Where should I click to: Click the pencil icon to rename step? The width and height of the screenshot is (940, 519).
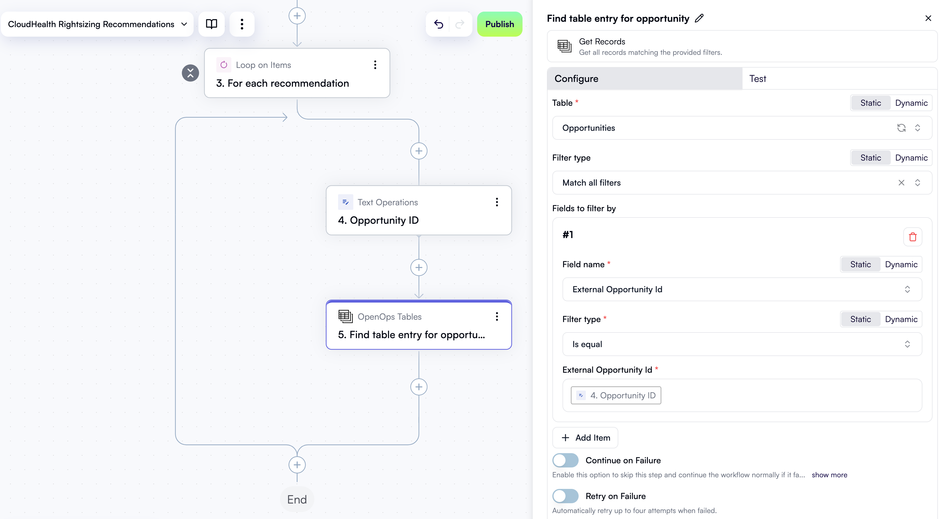(x=699, y=18)
